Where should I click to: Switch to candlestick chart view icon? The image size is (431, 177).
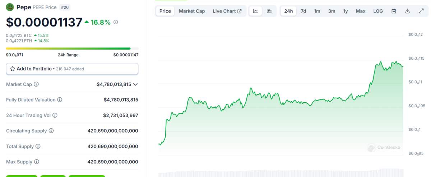[x=269, y=11]
